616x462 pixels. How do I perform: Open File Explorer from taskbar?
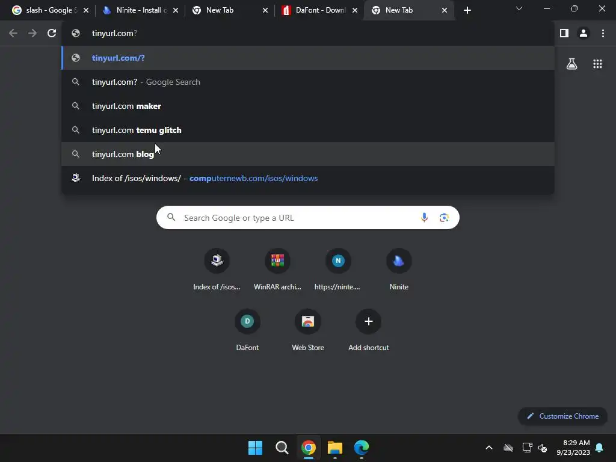tap(334, 448)
